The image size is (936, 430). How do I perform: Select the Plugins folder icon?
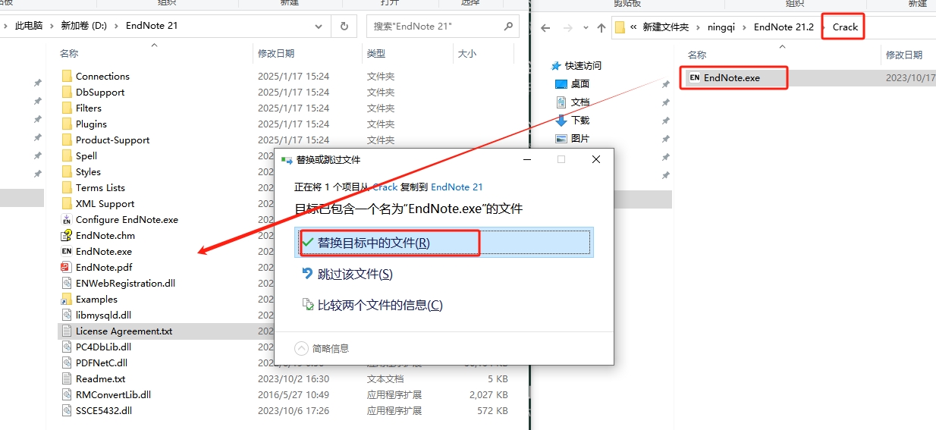pos(66,124)
